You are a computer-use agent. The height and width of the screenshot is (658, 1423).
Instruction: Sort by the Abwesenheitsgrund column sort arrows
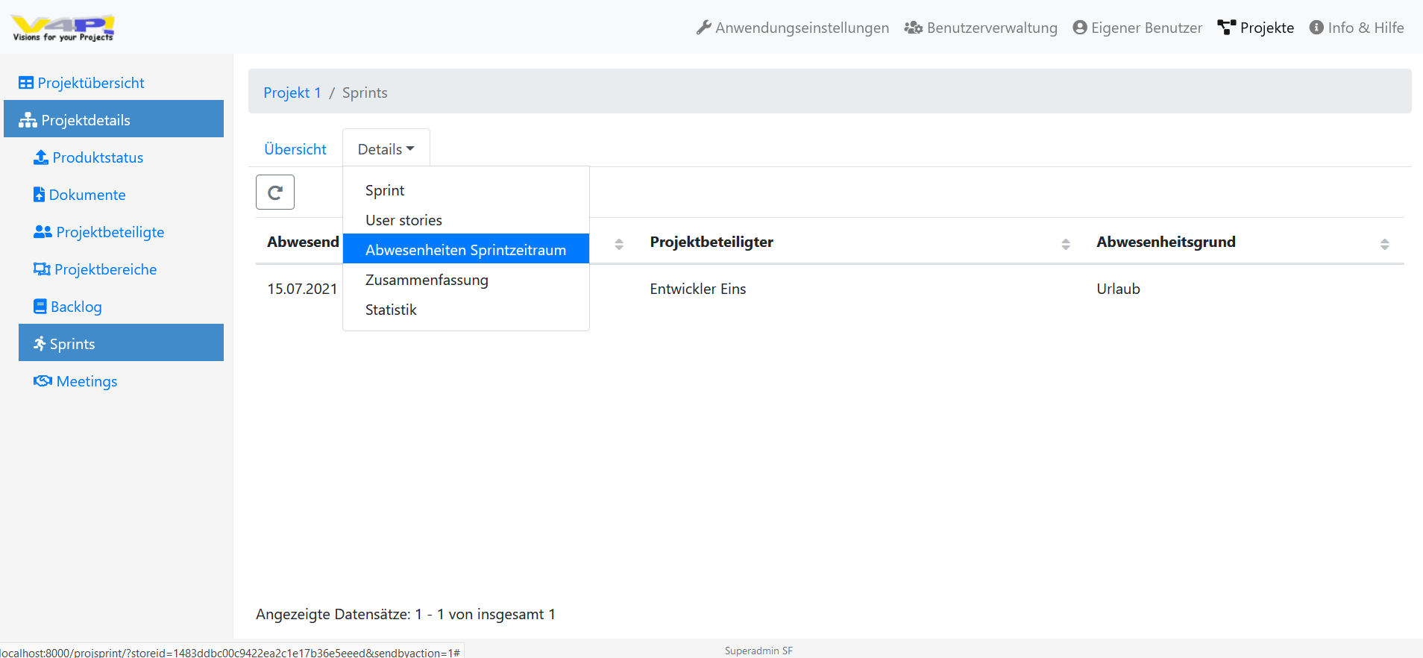(x=1384, y=244)
